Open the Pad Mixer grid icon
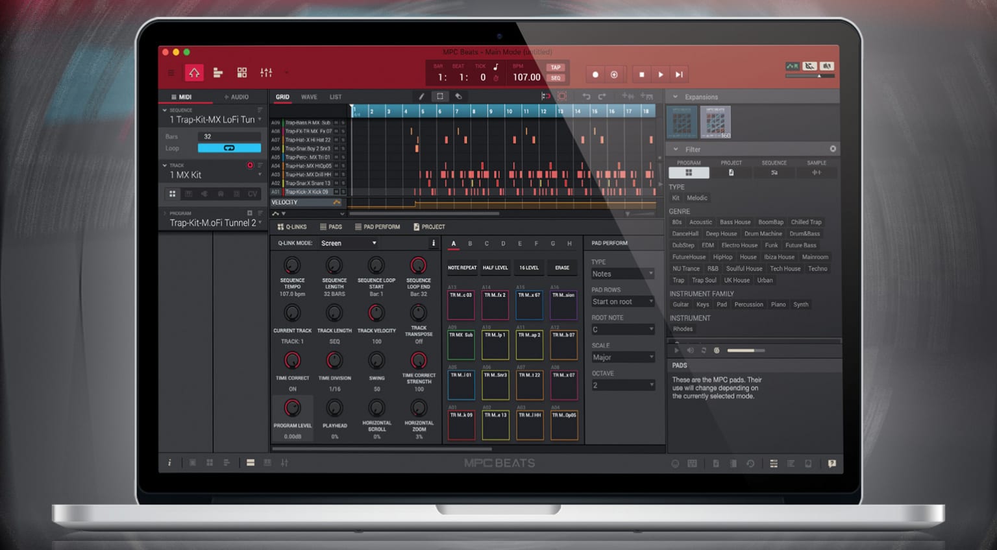The width and height of the screenshot is (997, 550). click(x=241, y=73)
